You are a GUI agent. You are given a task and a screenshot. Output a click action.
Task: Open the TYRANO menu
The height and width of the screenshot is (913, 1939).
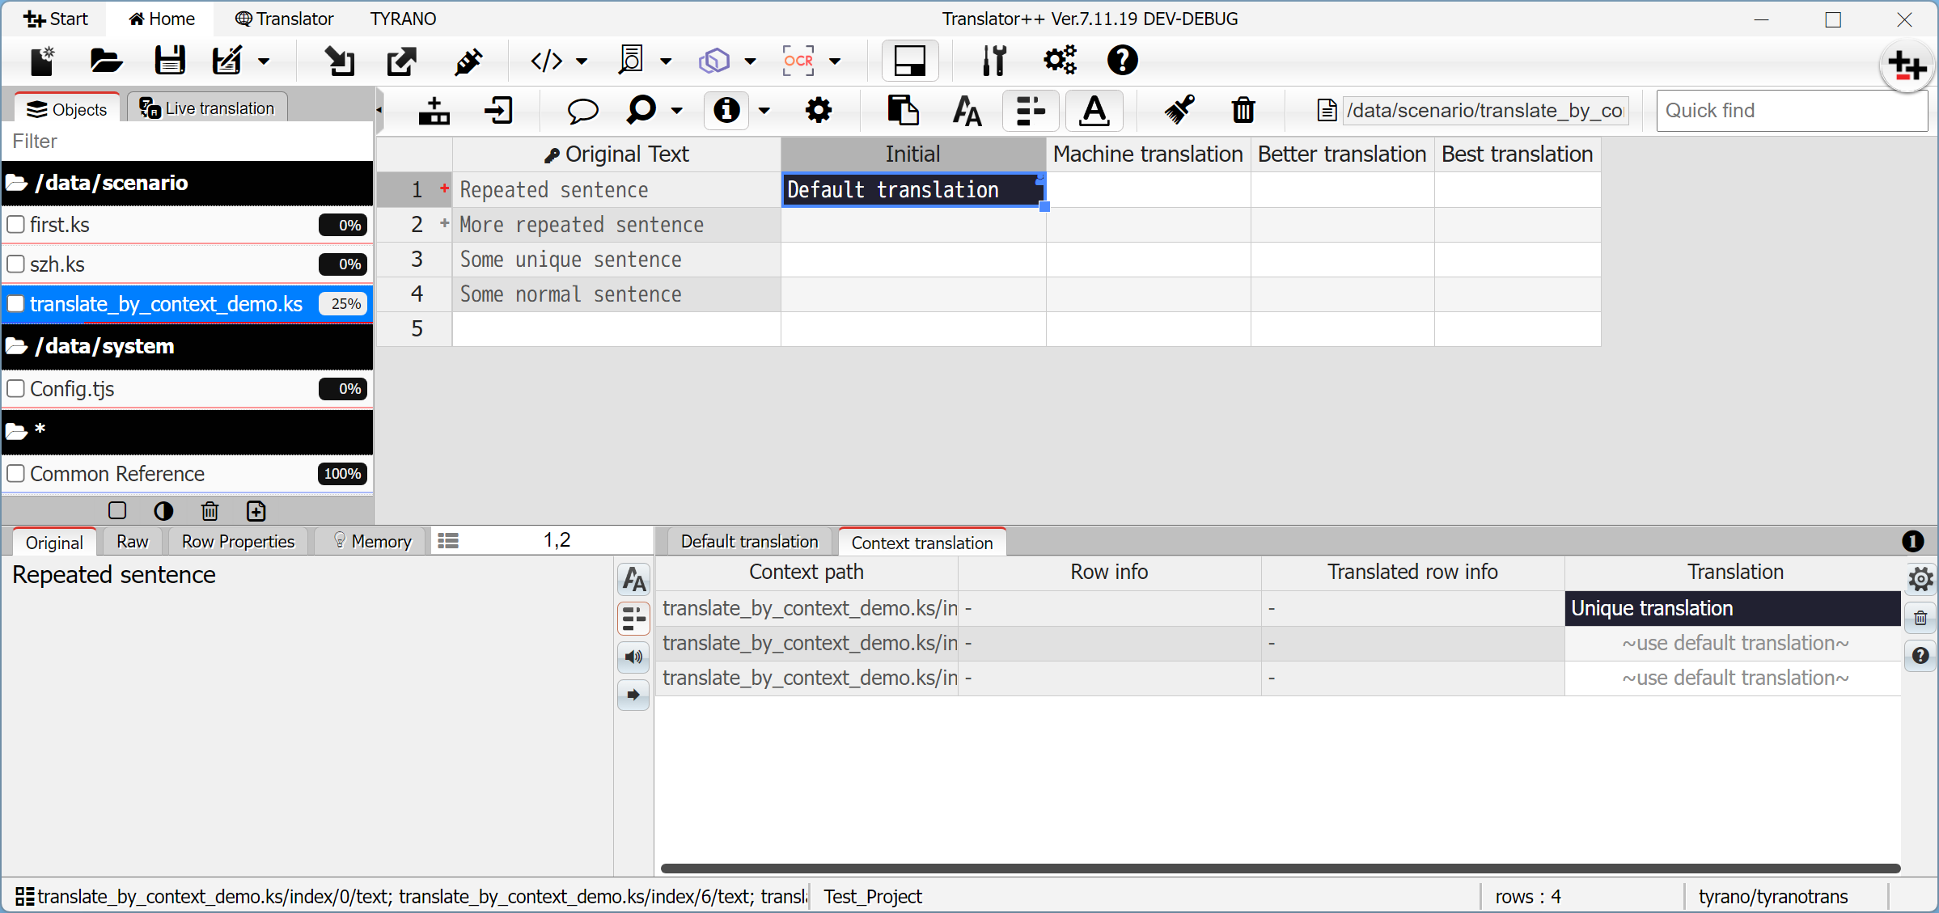403,19
